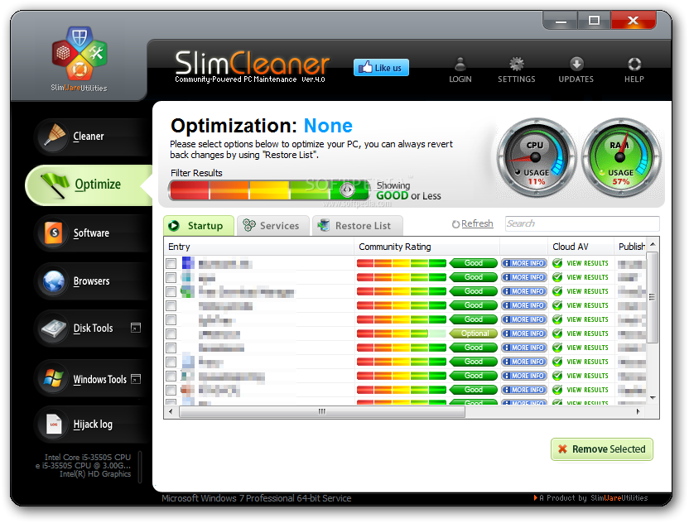Click the Optional rating badge
Viewport: 689px width, 523px height.
tap(474, 333)
